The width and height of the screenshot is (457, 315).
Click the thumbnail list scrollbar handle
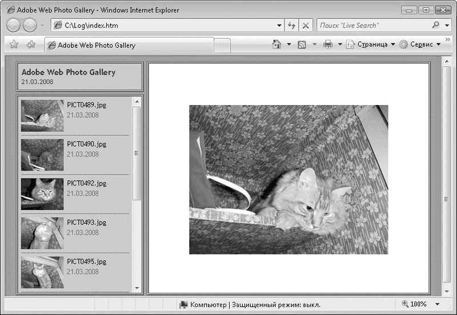point(137,154)
